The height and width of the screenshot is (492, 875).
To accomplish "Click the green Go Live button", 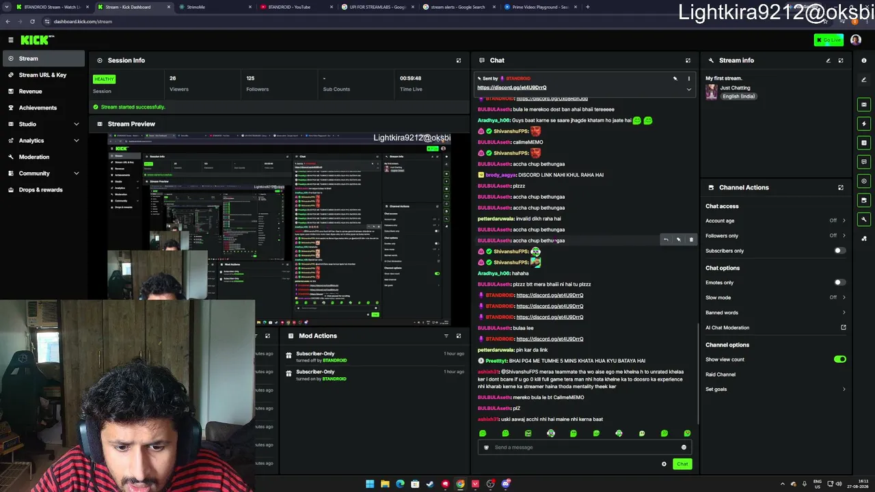I will click(829, 40).
